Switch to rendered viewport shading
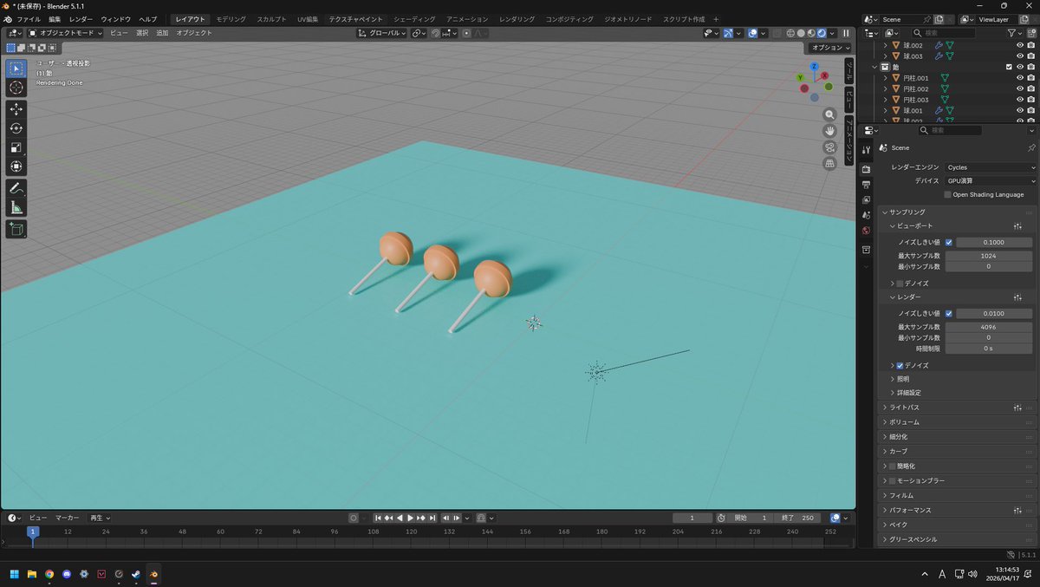The width and height of the screenshot is (1040, 587). pos(822,33)
